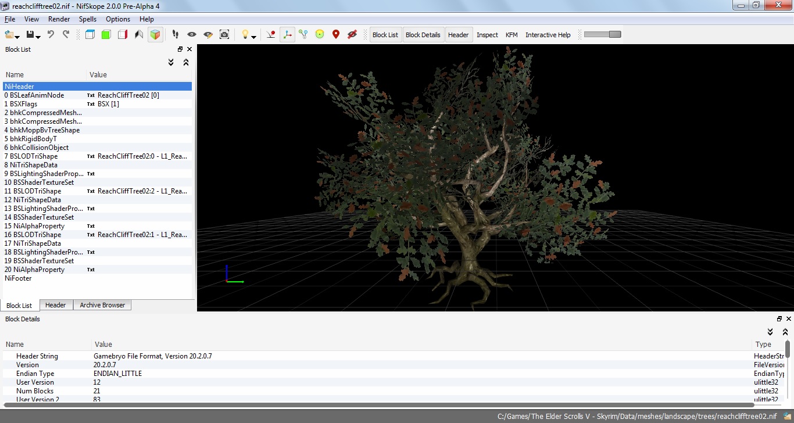The width and height of the screenshot is (794, 423).
Task: Toggle the show hidden crossed-eye icon
Action: pos(352,35)
